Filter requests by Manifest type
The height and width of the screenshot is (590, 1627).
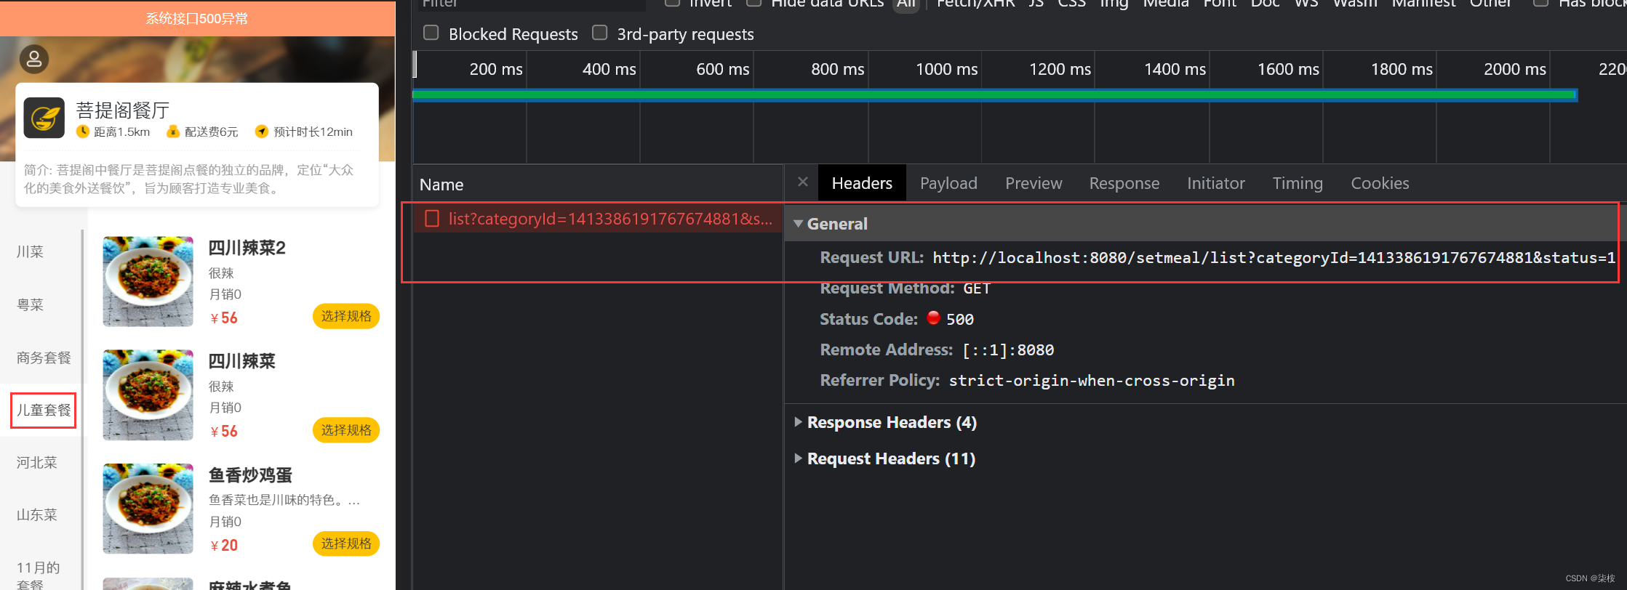(x=1424, y=4)
